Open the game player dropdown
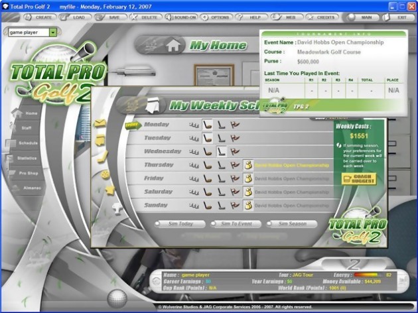This screenshot has height=313, width=418. pos(53,32)
